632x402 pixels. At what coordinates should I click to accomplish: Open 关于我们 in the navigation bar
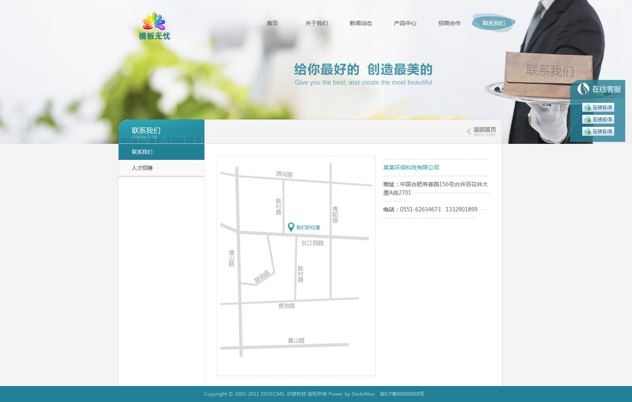coord(316,23)
